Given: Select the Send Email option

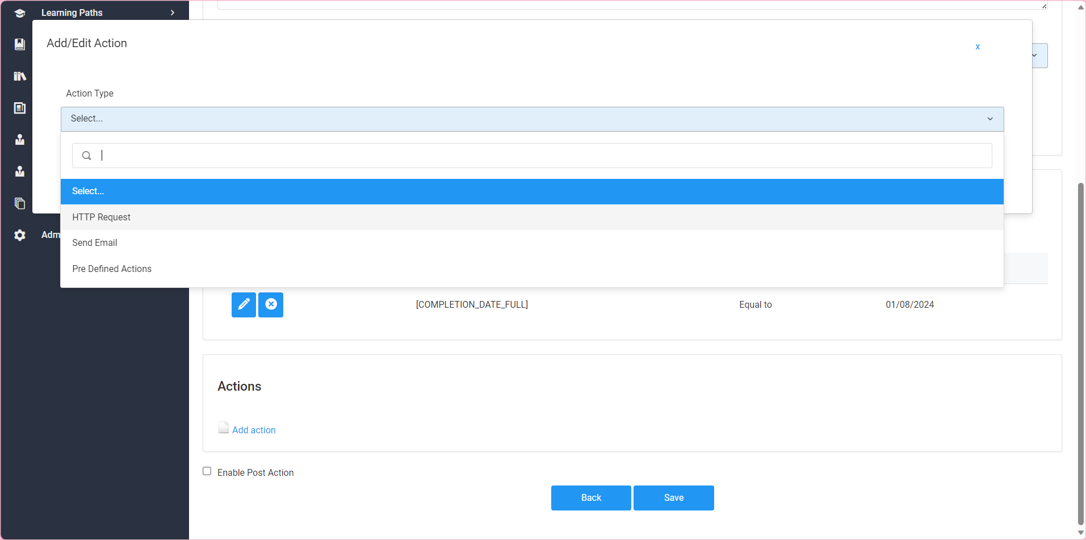Looking at the screenshot, I should click(95, 242).
